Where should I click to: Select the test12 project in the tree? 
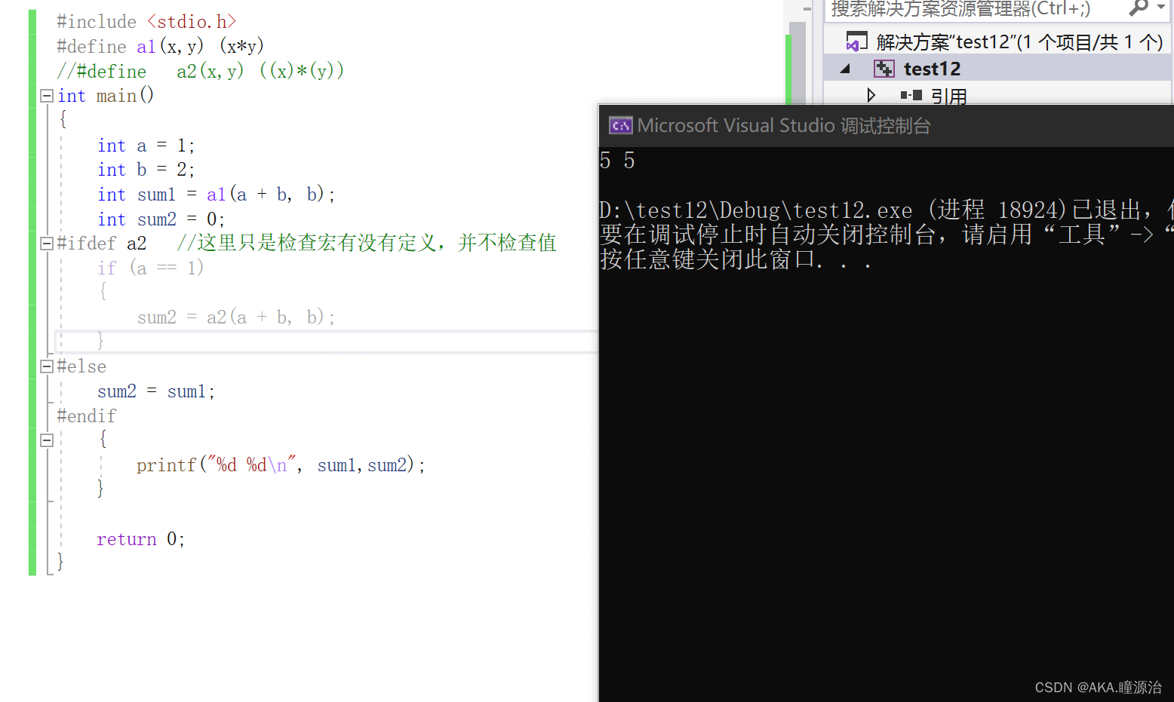click(x=933, y=68)
